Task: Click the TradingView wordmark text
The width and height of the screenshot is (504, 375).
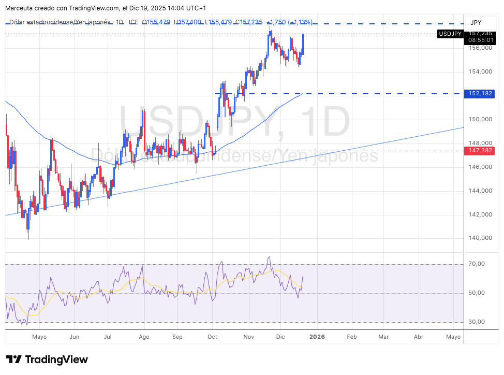Action: [56, 359]
